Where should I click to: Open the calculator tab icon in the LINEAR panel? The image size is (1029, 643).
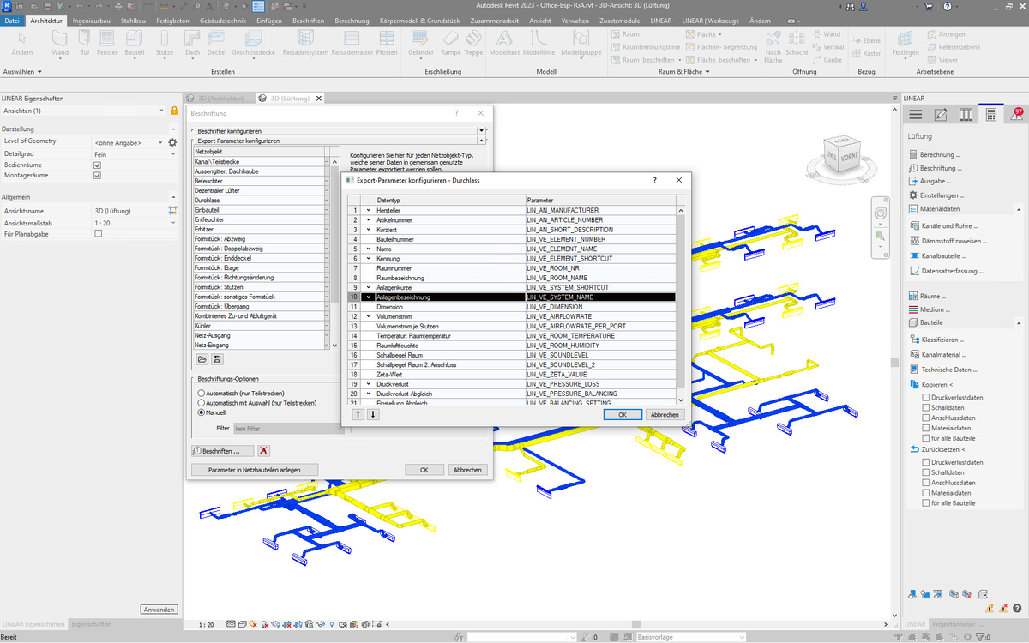[990, 115]
